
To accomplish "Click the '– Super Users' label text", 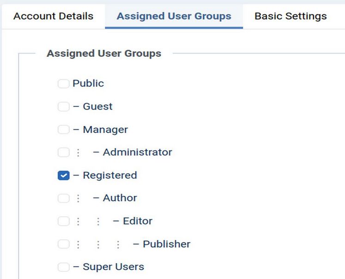I will (x=109, y=267).
